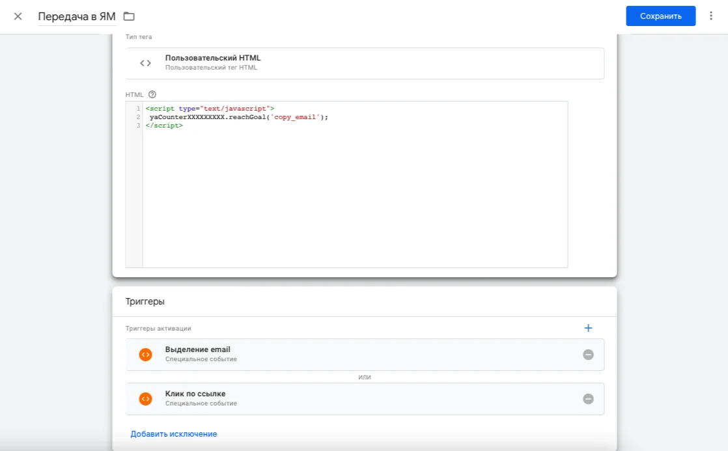Screen dimensions: 728x451
Task: Click the orange icon of Клик по ссылке trigger
Action: click(146, 399)
